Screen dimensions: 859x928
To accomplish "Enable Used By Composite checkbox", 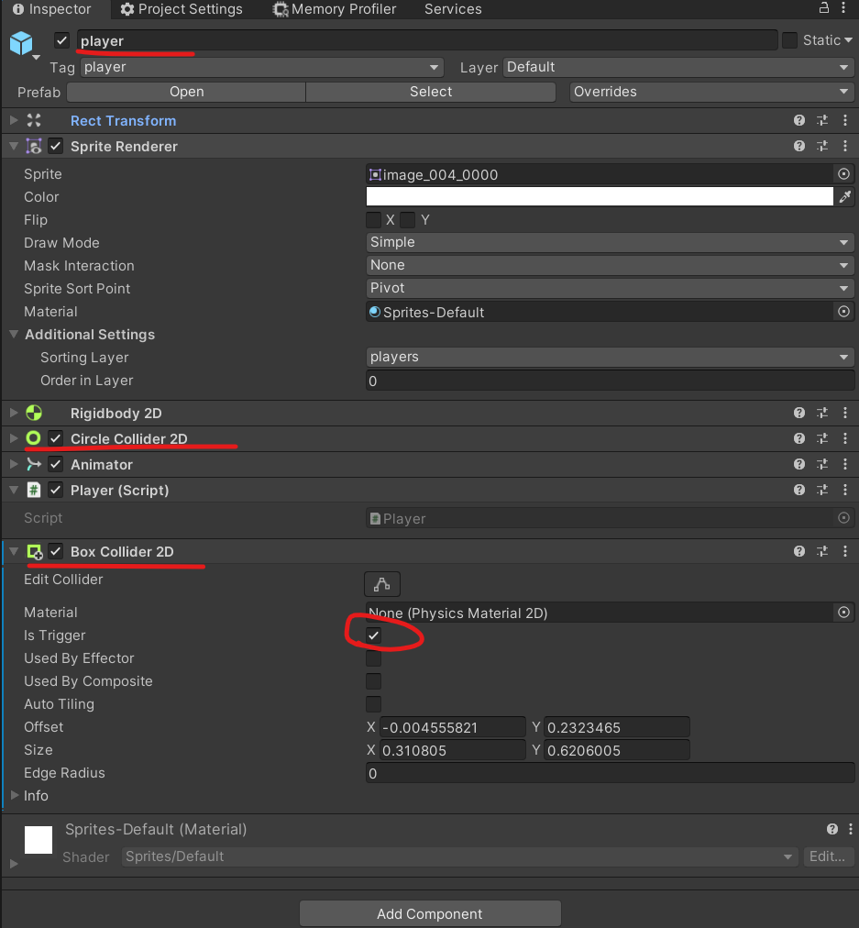I will 373,681.
